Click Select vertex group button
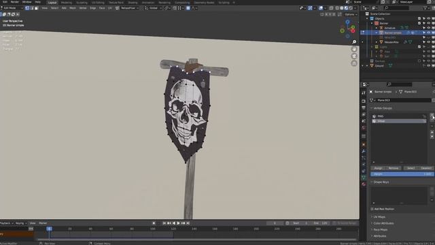This screenshot has width=435, height=245. pyautogui.click(x=411, y=168)
